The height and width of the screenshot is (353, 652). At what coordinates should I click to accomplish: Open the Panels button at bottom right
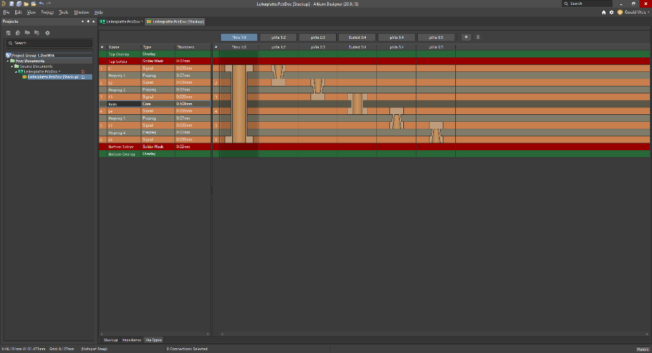pos(642,350)
